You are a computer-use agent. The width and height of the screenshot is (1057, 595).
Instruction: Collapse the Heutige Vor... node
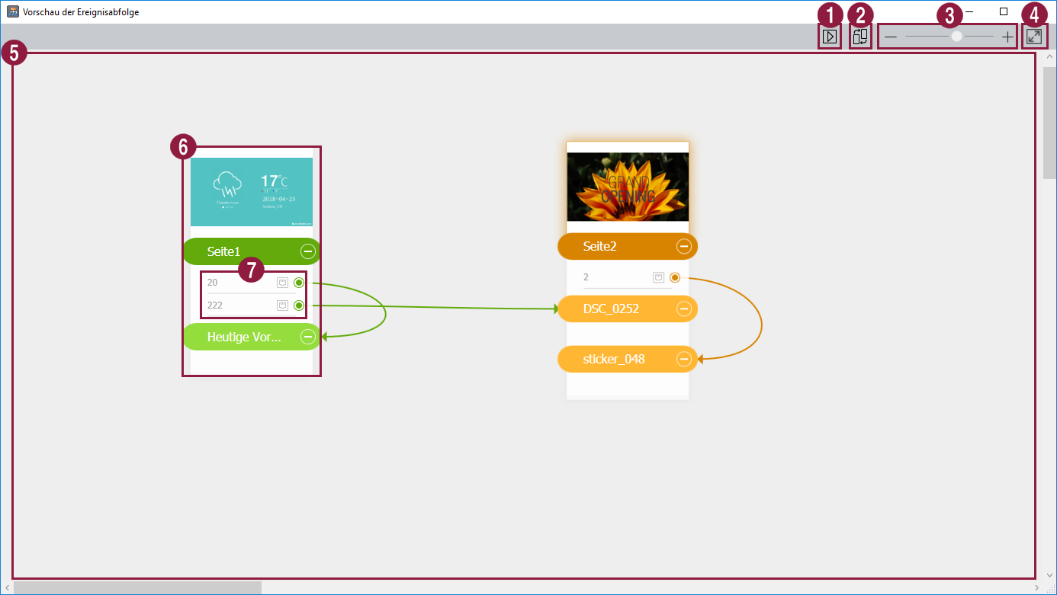[x=307, y=337]
